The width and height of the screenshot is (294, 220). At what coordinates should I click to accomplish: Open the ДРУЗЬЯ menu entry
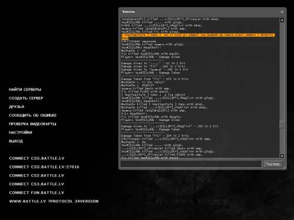(16, 107)
